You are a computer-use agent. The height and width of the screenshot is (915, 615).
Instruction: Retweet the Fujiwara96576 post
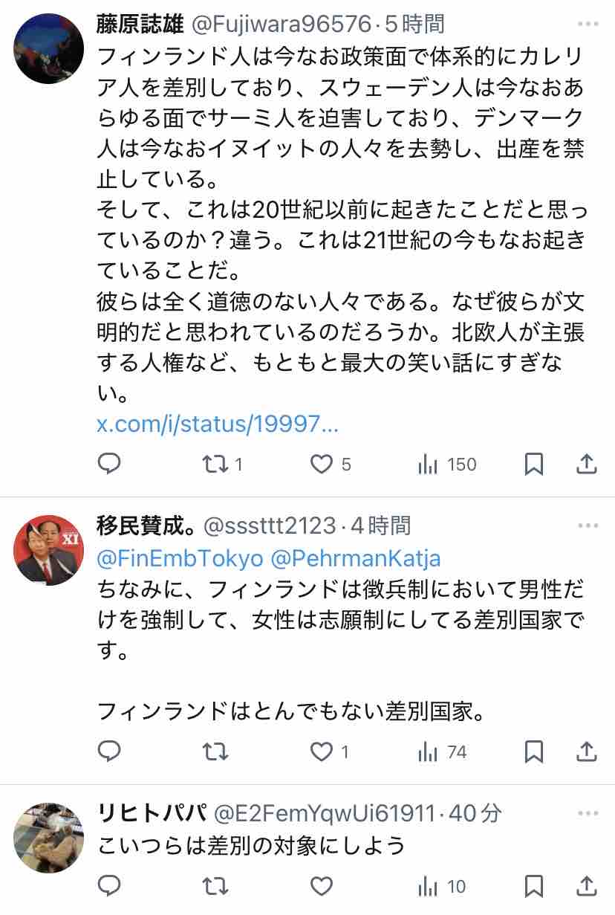tap(222, 465)
